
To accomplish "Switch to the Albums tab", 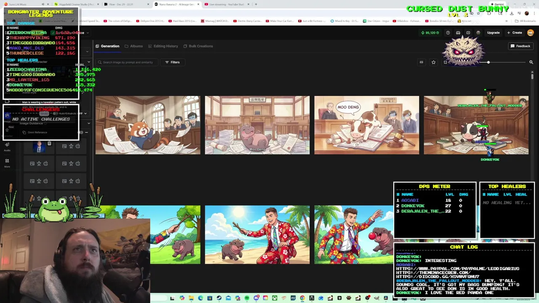I will click(x=134, y=46).
